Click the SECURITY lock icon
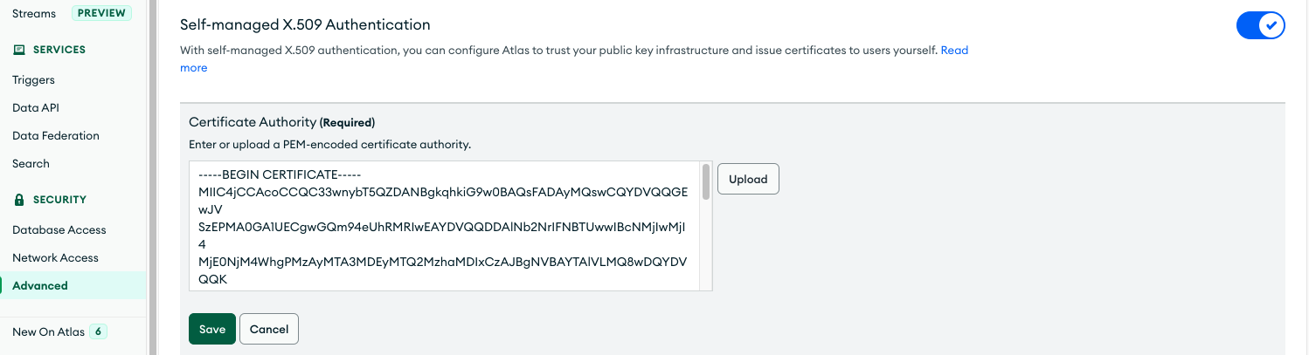The height and width of the screenshot is (355, 1309). (x=19, y=200)
